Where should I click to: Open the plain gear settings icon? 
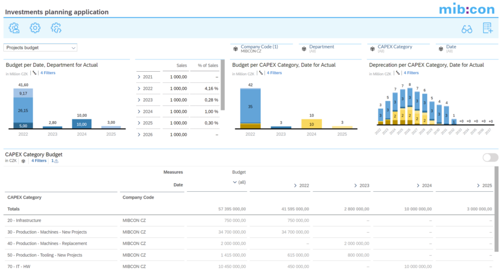click(35, 28)
